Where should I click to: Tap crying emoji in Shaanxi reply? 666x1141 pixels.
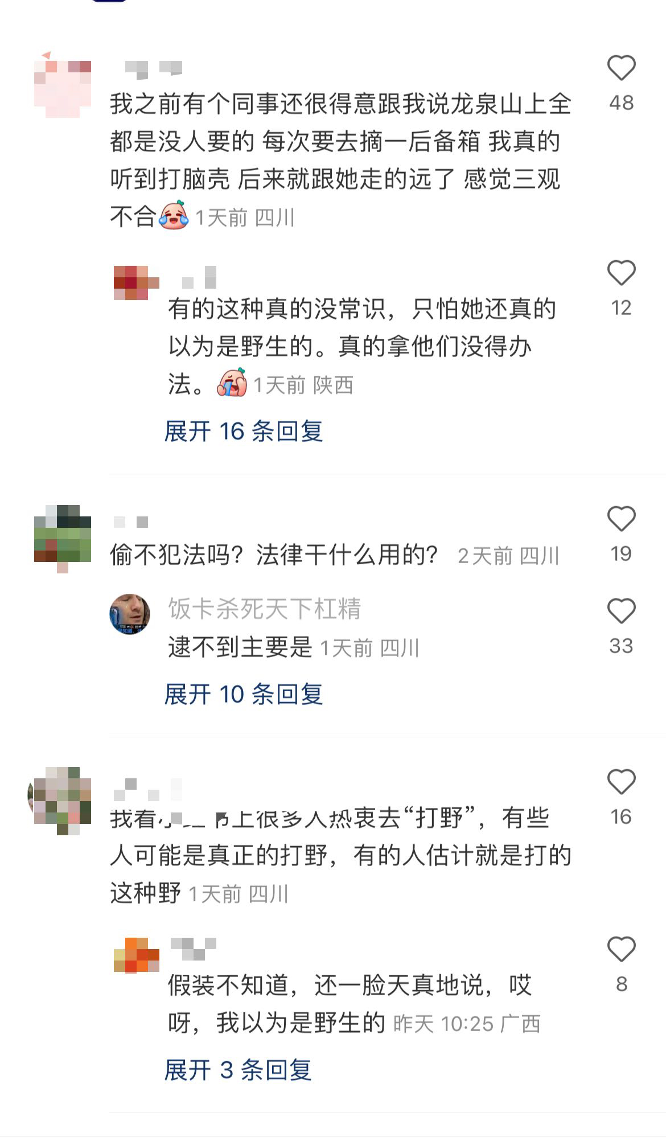(232, 383)
